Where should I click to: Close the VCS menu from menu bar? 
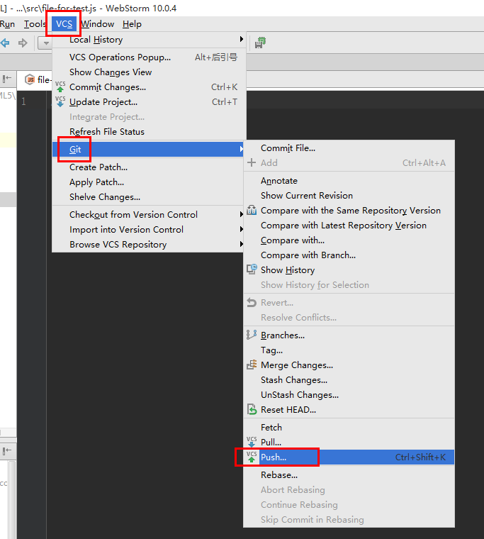[x=64, y=24]
